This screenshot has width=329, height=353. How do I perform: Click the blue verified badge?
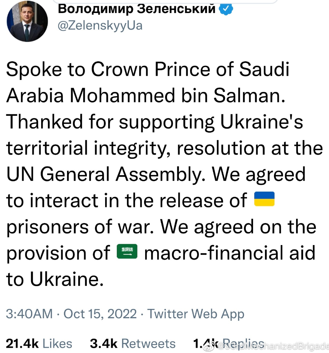(x=226, y=9)
